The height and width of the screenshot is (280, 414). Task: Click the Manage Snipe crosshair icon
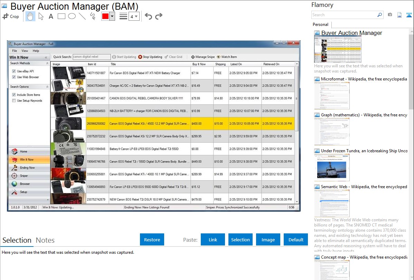point(193,57)
